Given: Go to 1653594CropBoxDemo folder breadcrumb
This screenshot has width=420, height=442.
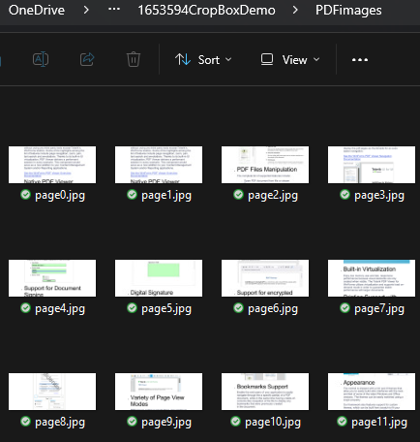Looking at the screenshot, I should (206, 10).
